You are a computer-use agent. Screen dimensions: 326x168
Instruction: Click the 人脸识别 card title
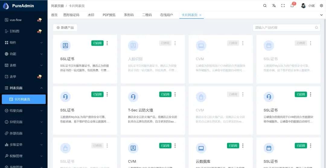tap(135, 59)
